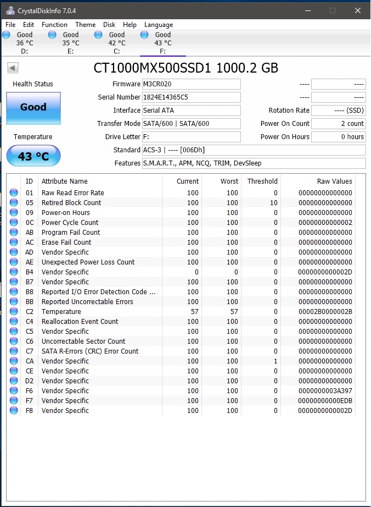Image resolution: width=371 pixels, height=507 pixels.
Task: Click status icon for Temperature row C2
Action: [x=14, y=311]
